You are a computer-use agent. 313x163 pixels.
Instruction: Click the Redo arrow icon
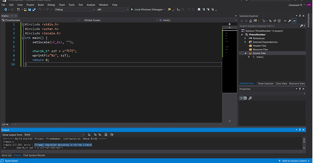47,10
